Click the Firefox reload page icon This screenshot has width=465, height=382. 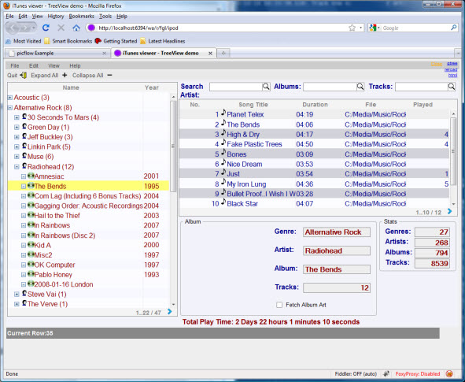coord(46,28)
